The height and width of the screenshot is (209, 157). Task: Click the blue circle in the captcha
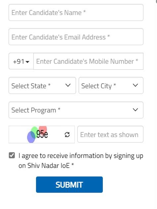tap(31, 137)
